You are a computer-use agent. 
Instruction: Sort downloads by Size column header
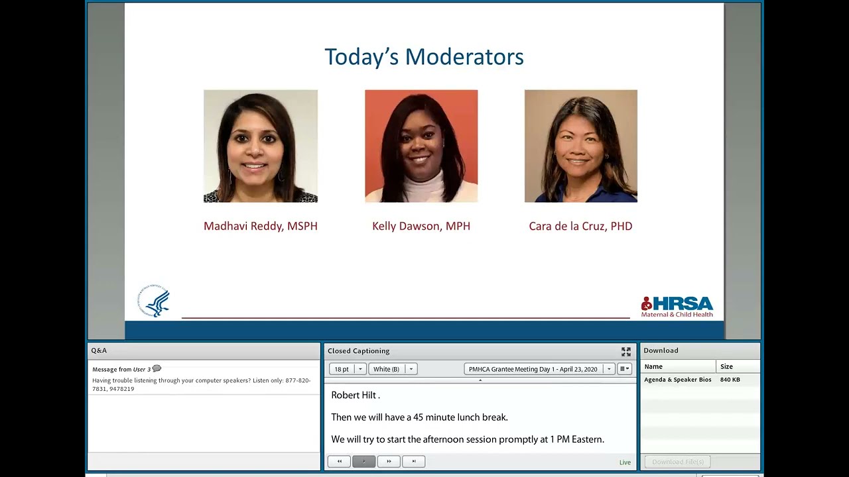738,366
